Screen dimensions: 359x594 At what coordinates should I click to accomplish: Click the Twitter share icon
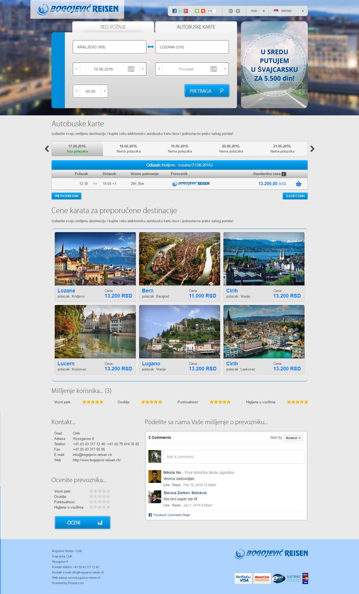(180, 11)
